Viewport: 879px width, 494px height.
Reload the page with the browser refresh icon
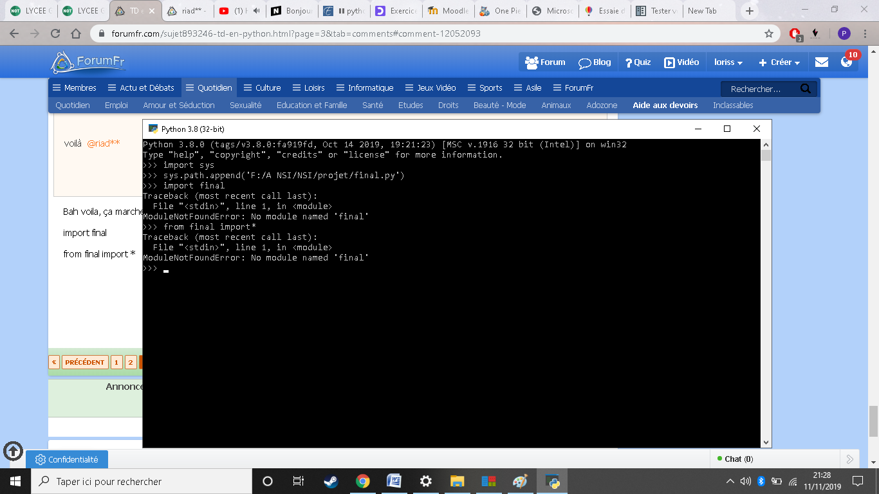[x=55, y=33]
